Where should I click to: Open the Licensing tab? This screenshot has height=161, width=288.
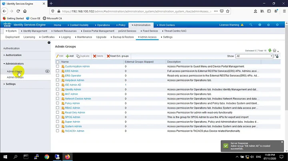29,37
